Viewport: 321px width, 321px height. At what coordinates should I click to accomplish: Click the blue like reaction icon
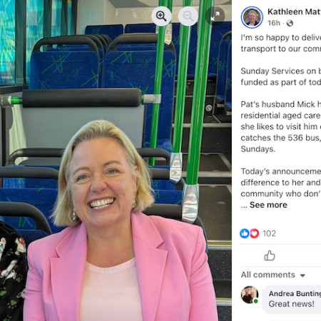(x=245, y=233)
